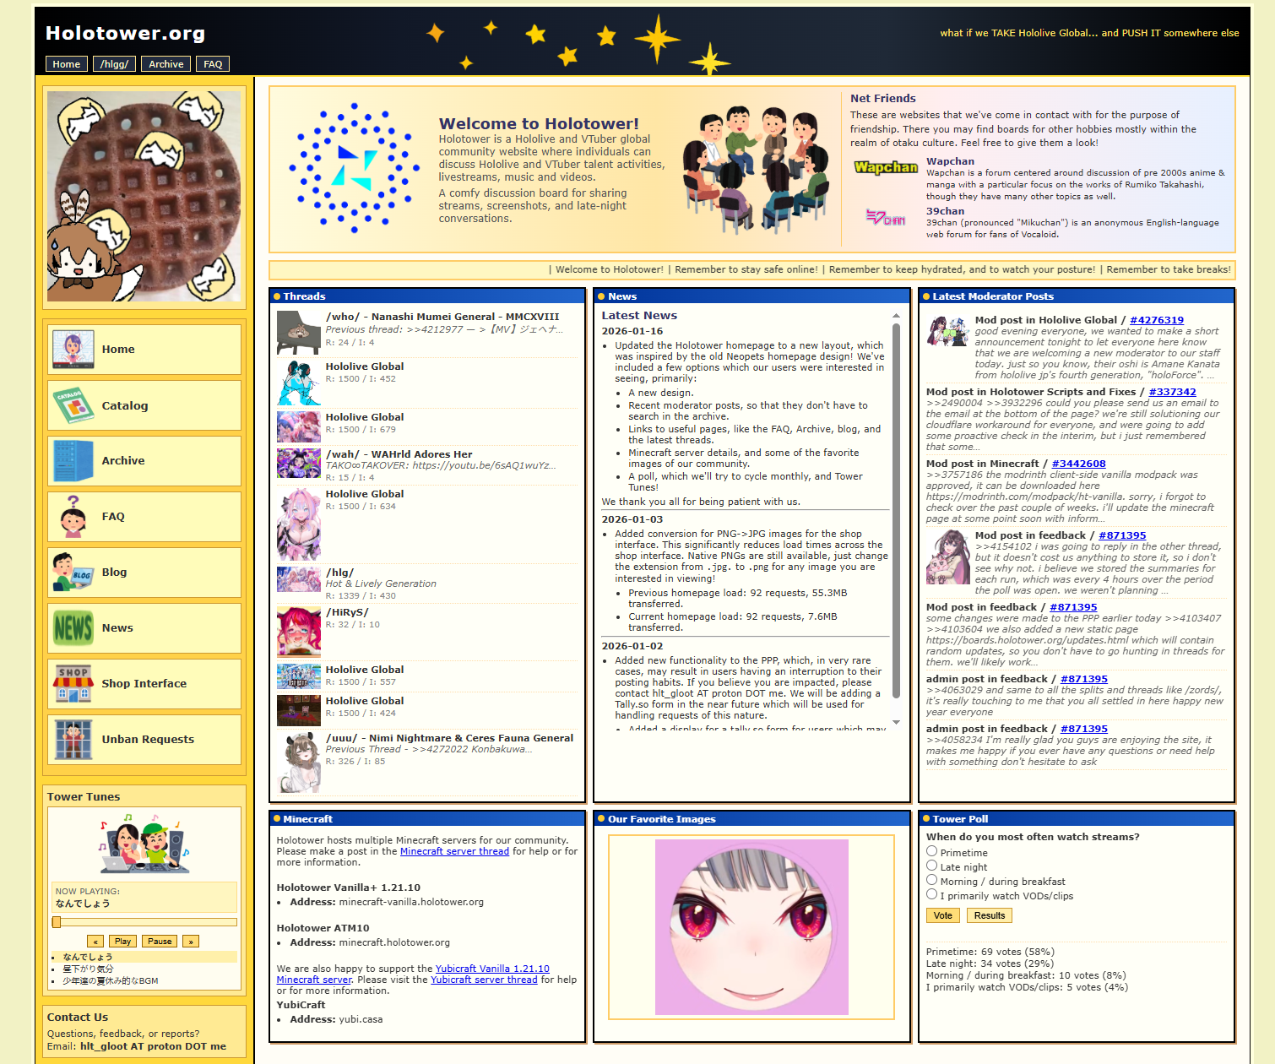1275x1064 pixels.
Task: Click the contact email hlt_gloot text
Action: point(153,1046)
